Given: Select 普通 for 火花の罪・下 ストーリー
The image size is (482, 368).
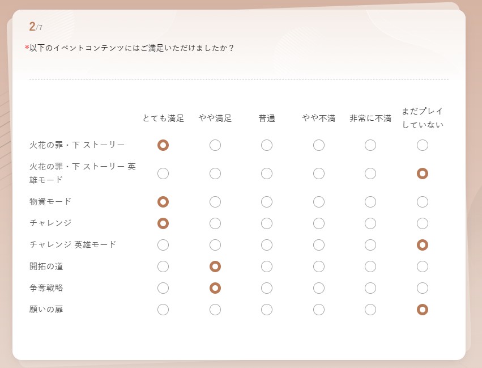Looking at the screenshot, I should 267,145.
